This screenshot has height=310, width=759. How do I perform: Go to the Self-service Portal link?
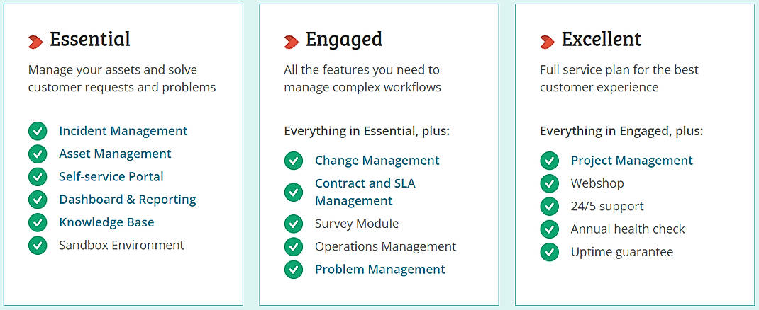pos(111,176)
